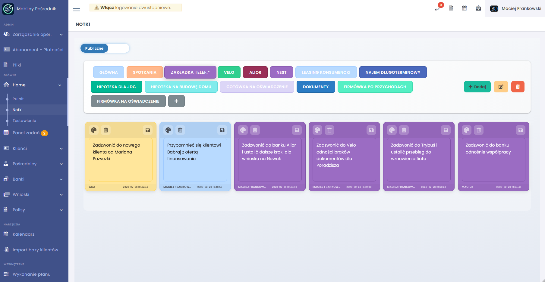Toggle the Publiczne notes switch
Screen dimensions: 545x282
pos(105,48)
